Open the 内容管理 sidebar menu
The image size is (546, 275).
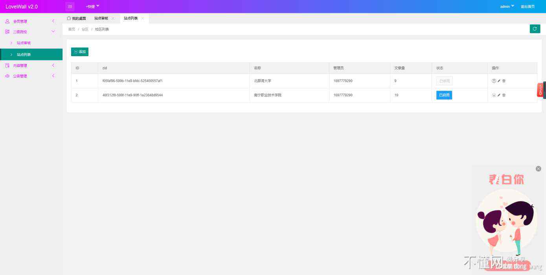pyautogui.click(x=31, y=65)
